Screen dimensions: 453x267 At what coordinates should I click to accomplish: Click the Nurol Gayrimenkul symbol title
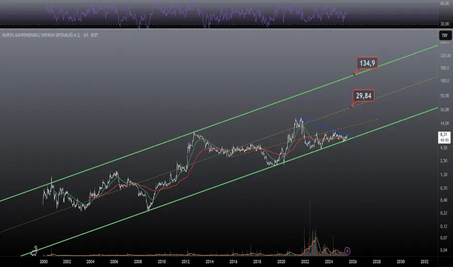tap(50, 35)
